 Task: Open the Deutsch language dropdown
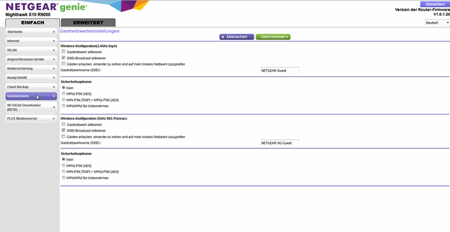click(437, 23)
